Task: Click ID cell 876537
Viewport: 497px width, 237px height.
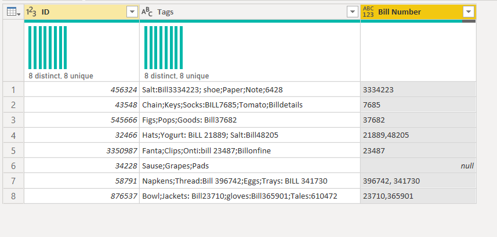Action: [82, 196]
